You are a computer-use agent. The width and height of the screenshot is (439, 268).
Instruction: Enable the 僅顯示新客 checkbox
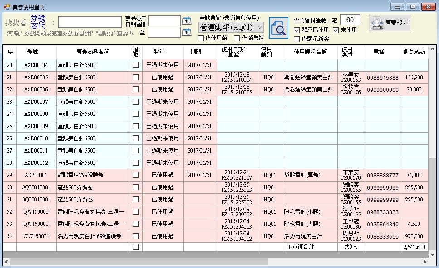click(x=297, y=39)
